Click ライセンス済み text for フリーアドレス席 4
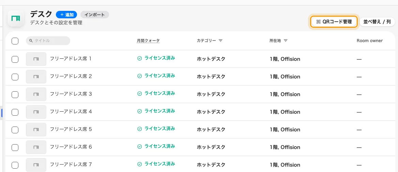398x172 pixels. pyautogui.click(x=160, y=111)
